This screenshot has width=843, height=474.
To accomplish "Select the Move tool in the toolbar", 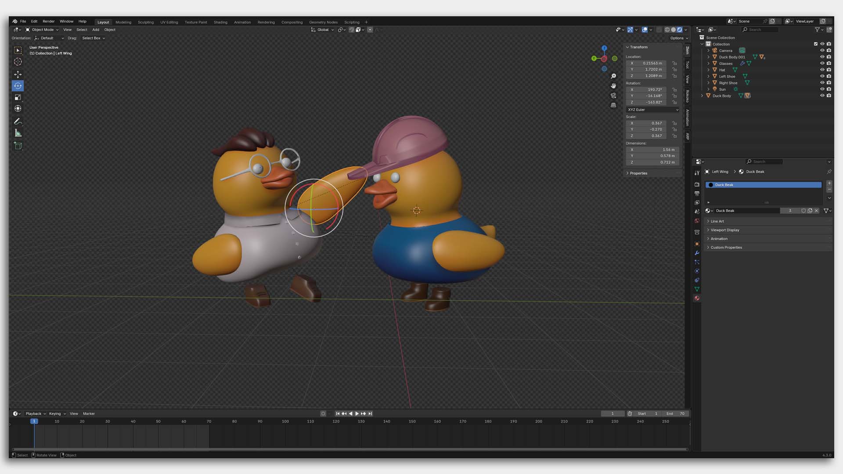I will click(18, 74).
